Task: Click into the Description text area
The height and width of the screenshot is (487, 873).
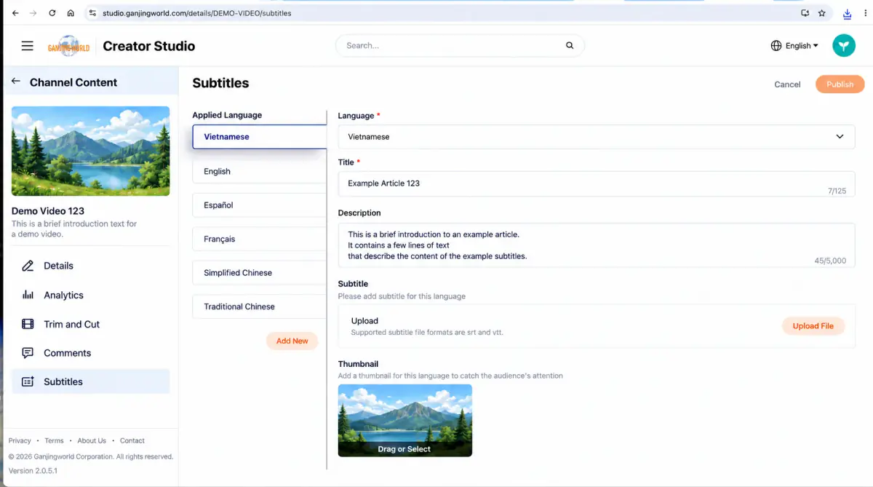Action: coord(597,245)
